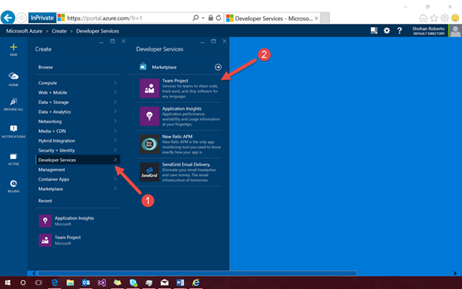Click the SendGrid logo tile
Screen dimensions: 462x289
[x=149, y=172]
